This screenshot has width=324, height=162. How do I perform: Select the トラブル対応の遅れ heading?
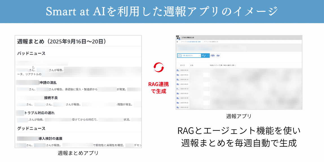pos(39,113)
